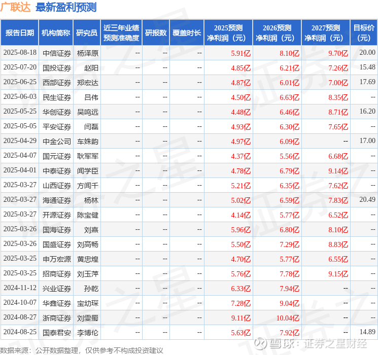Image resolution: width=378 pixels, height=355 pixels.
Task: Select analyst 车姝韵
Action: tap(88, 141)
